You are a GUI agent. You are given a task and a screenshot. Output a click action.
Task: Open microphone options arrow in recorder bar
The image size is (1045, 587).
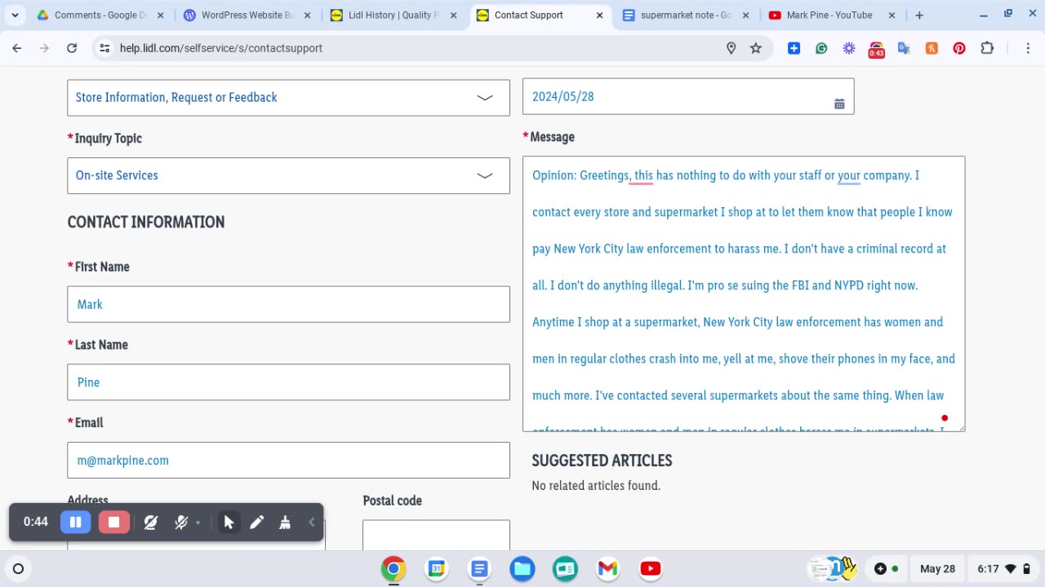(x=198, y=523)
